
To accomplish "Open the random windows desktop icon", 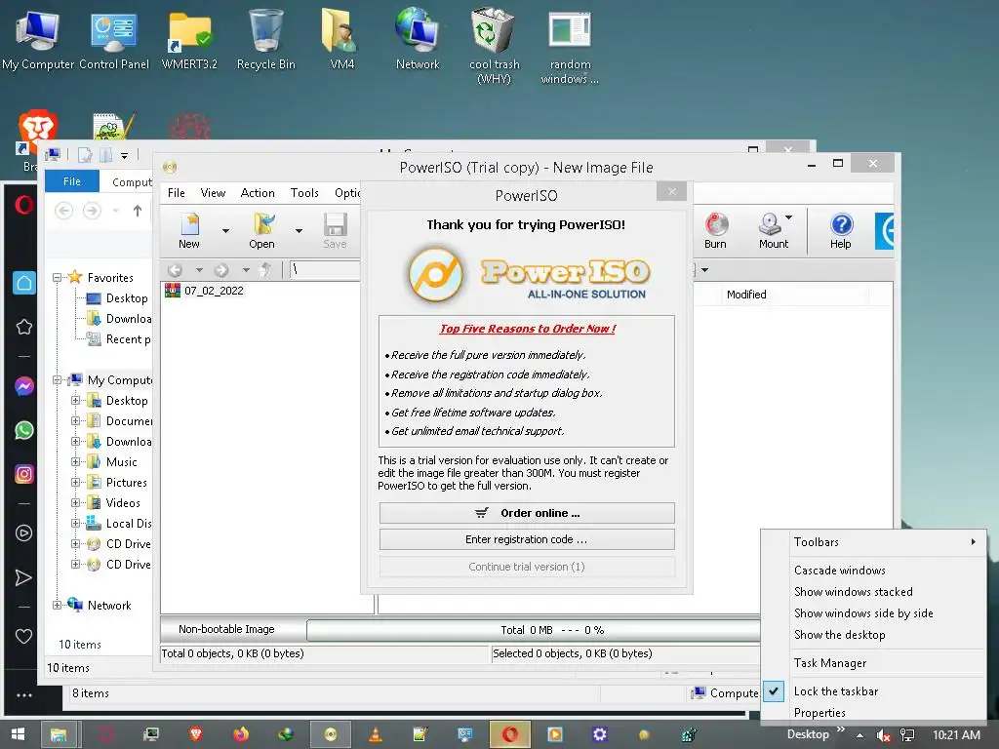I will (x=570, y=46).
